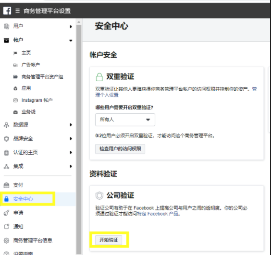Viewport: 271px width, 255px height.
Task: Click the cube icon beside 应用
Action: 15,88
